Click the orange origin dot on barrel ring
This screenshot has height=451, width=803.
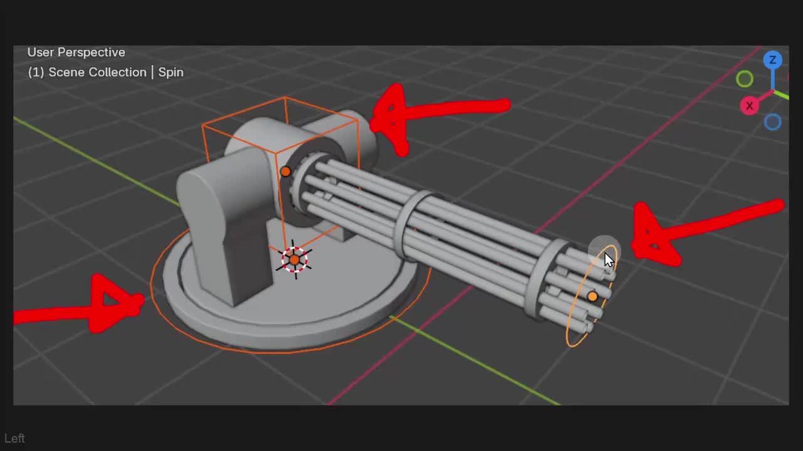click(x=592, y=296)
